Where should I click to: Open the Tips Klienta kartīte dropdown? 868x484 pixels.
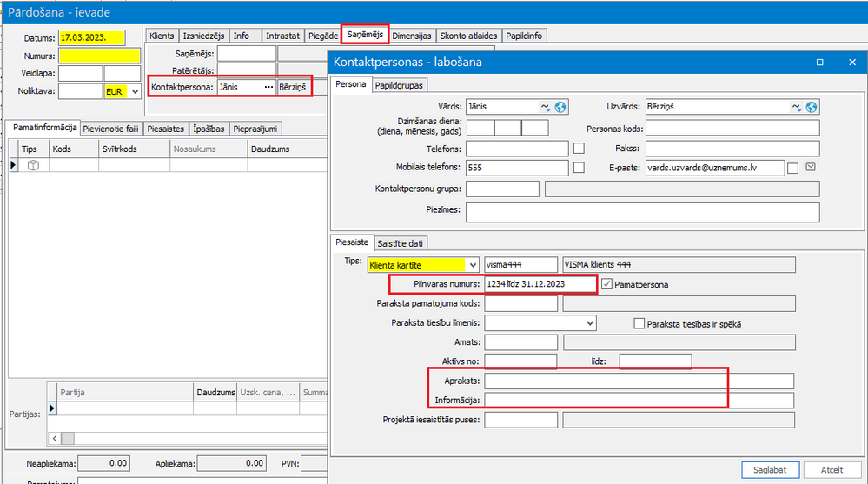tap(473, 265)
